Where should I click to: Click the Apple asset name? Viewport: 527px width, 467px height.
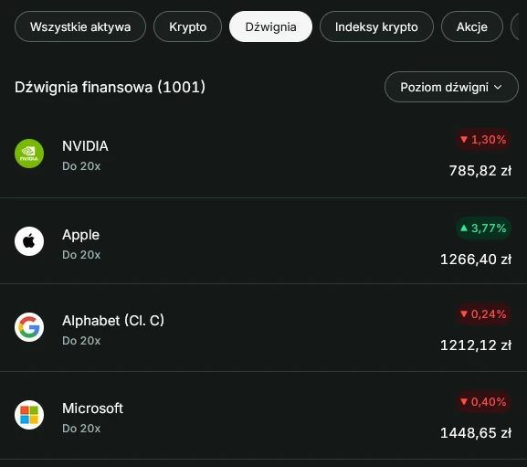[x=80, y=235]
